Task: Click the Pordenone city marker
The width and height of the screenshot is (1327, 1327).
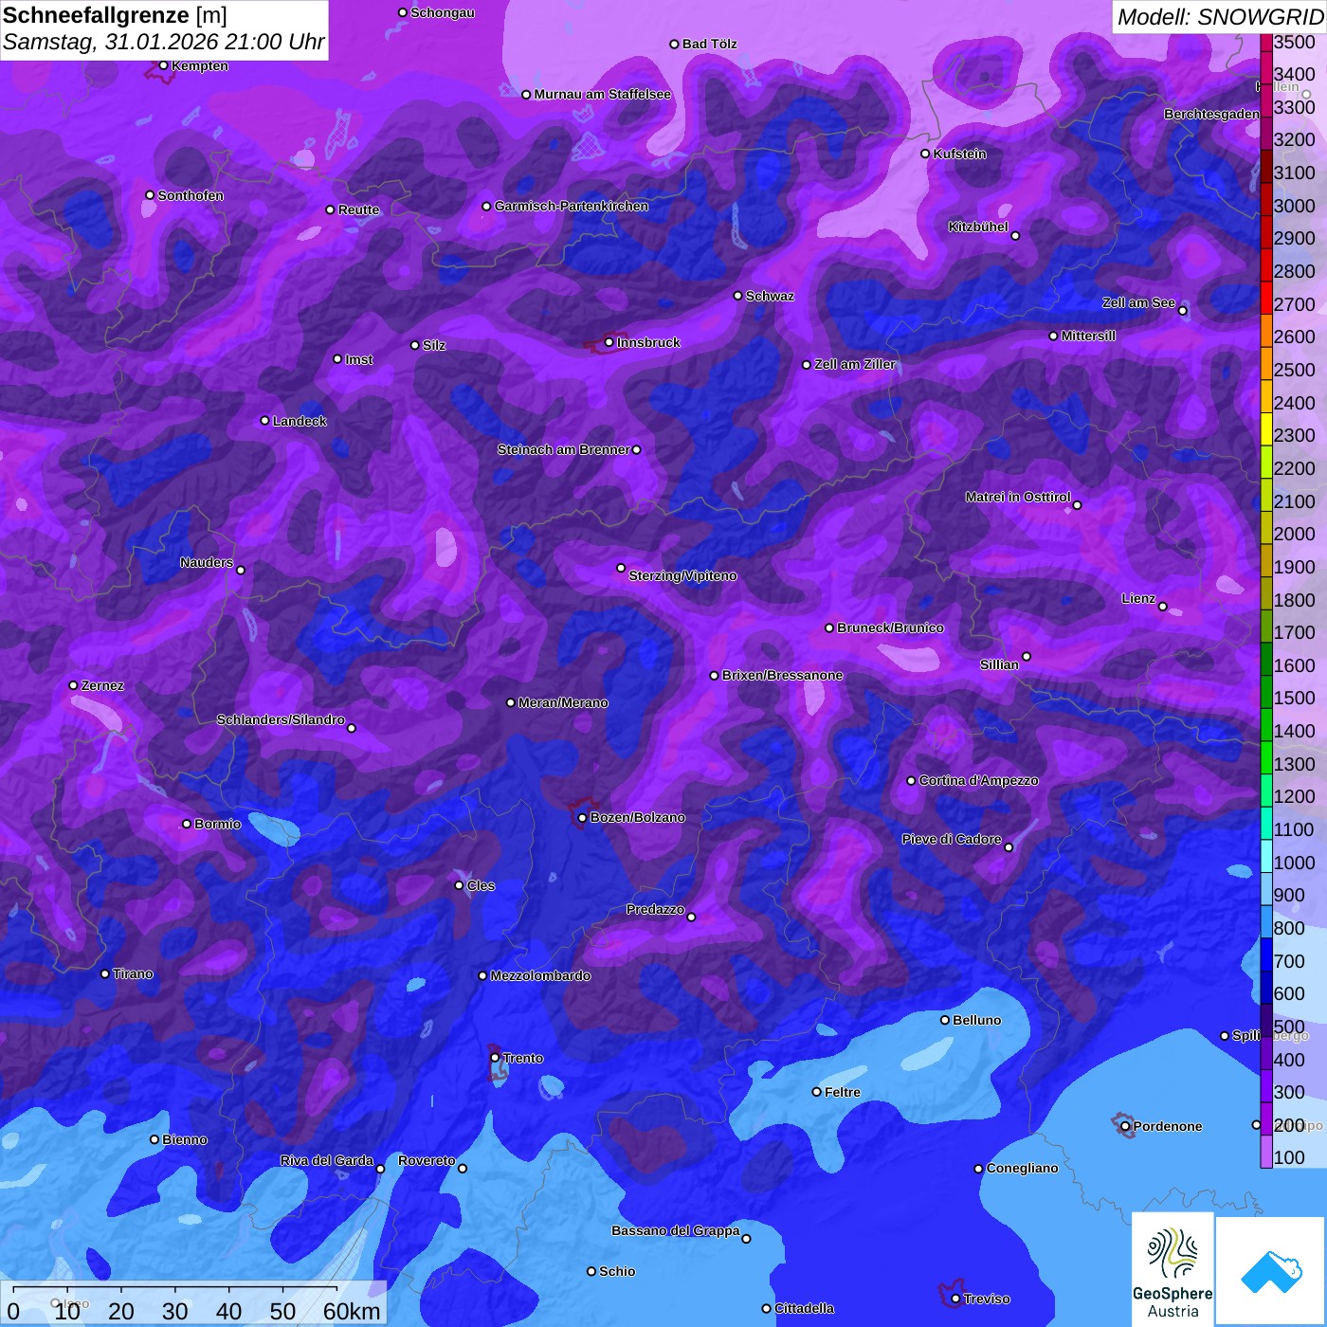Action: click(x=1125, y=1126)
